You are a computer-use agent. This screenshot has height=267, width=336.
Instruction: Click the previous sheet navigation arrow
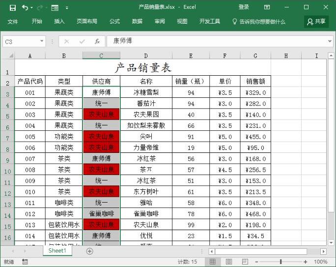(x=13, y=251)
